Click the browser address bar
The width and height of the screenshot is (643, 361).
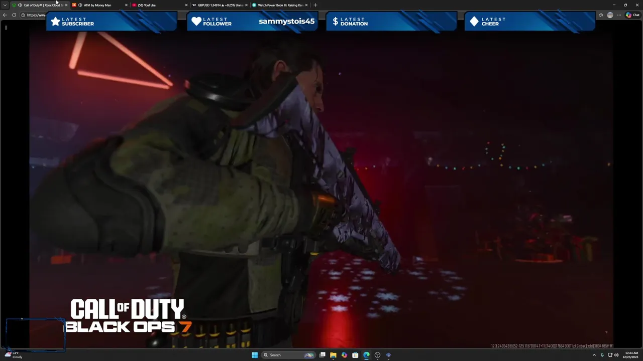click(x=34, y=15)
